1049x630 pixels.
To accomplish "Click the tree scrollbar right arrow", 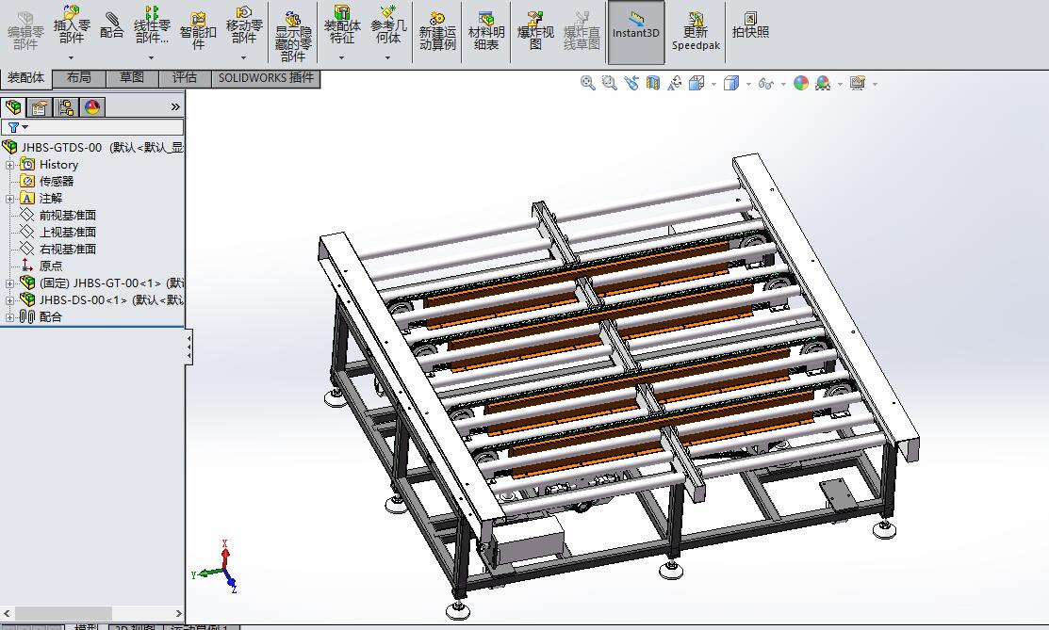I will [x=179, y=613].
